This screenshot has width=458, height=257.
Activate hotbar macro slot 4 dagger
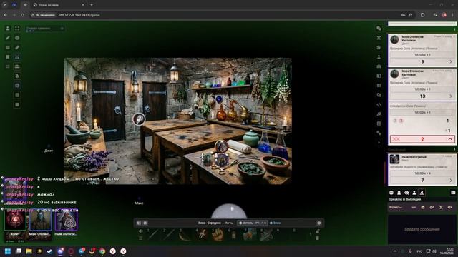(201, 235)
